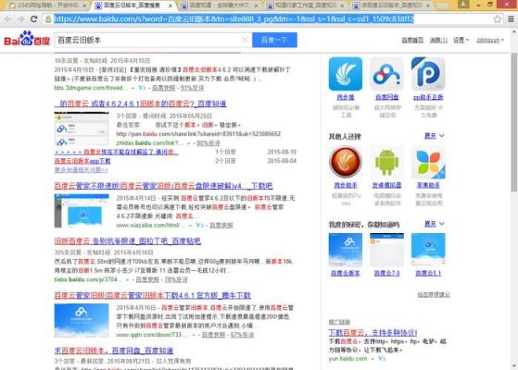518x370 pixels.
Task: Click the 同步推 blue wing app icon
Action: point(346,74)
